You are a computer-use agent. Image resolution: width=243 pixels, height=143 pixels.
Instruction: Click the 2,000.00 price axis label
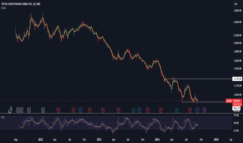(x=238, y=43)
